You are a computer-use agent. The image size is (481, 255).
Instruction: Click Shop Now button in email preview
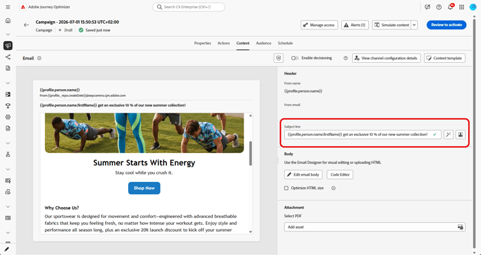pos(144,188)
